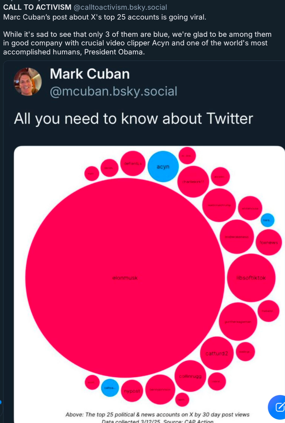Screen dimensions: 285x423
Task: Click the foxnews bubble
Action: click(x=269, y=242)
